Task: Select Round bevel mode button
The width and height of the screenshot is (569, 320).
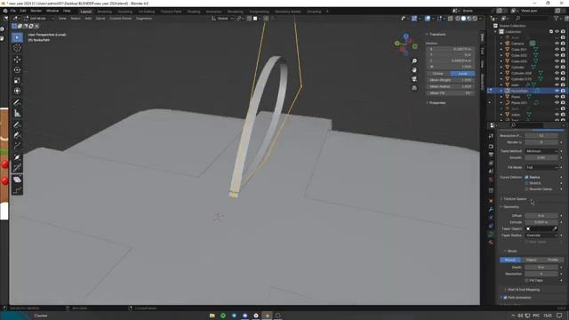Action: (x=509, y=260)
